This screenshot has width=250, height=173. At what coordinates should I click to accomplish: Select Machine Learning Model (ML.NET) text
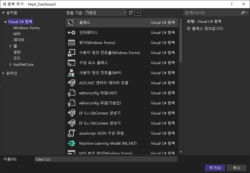pyautogui.click(x=108, y=143)
